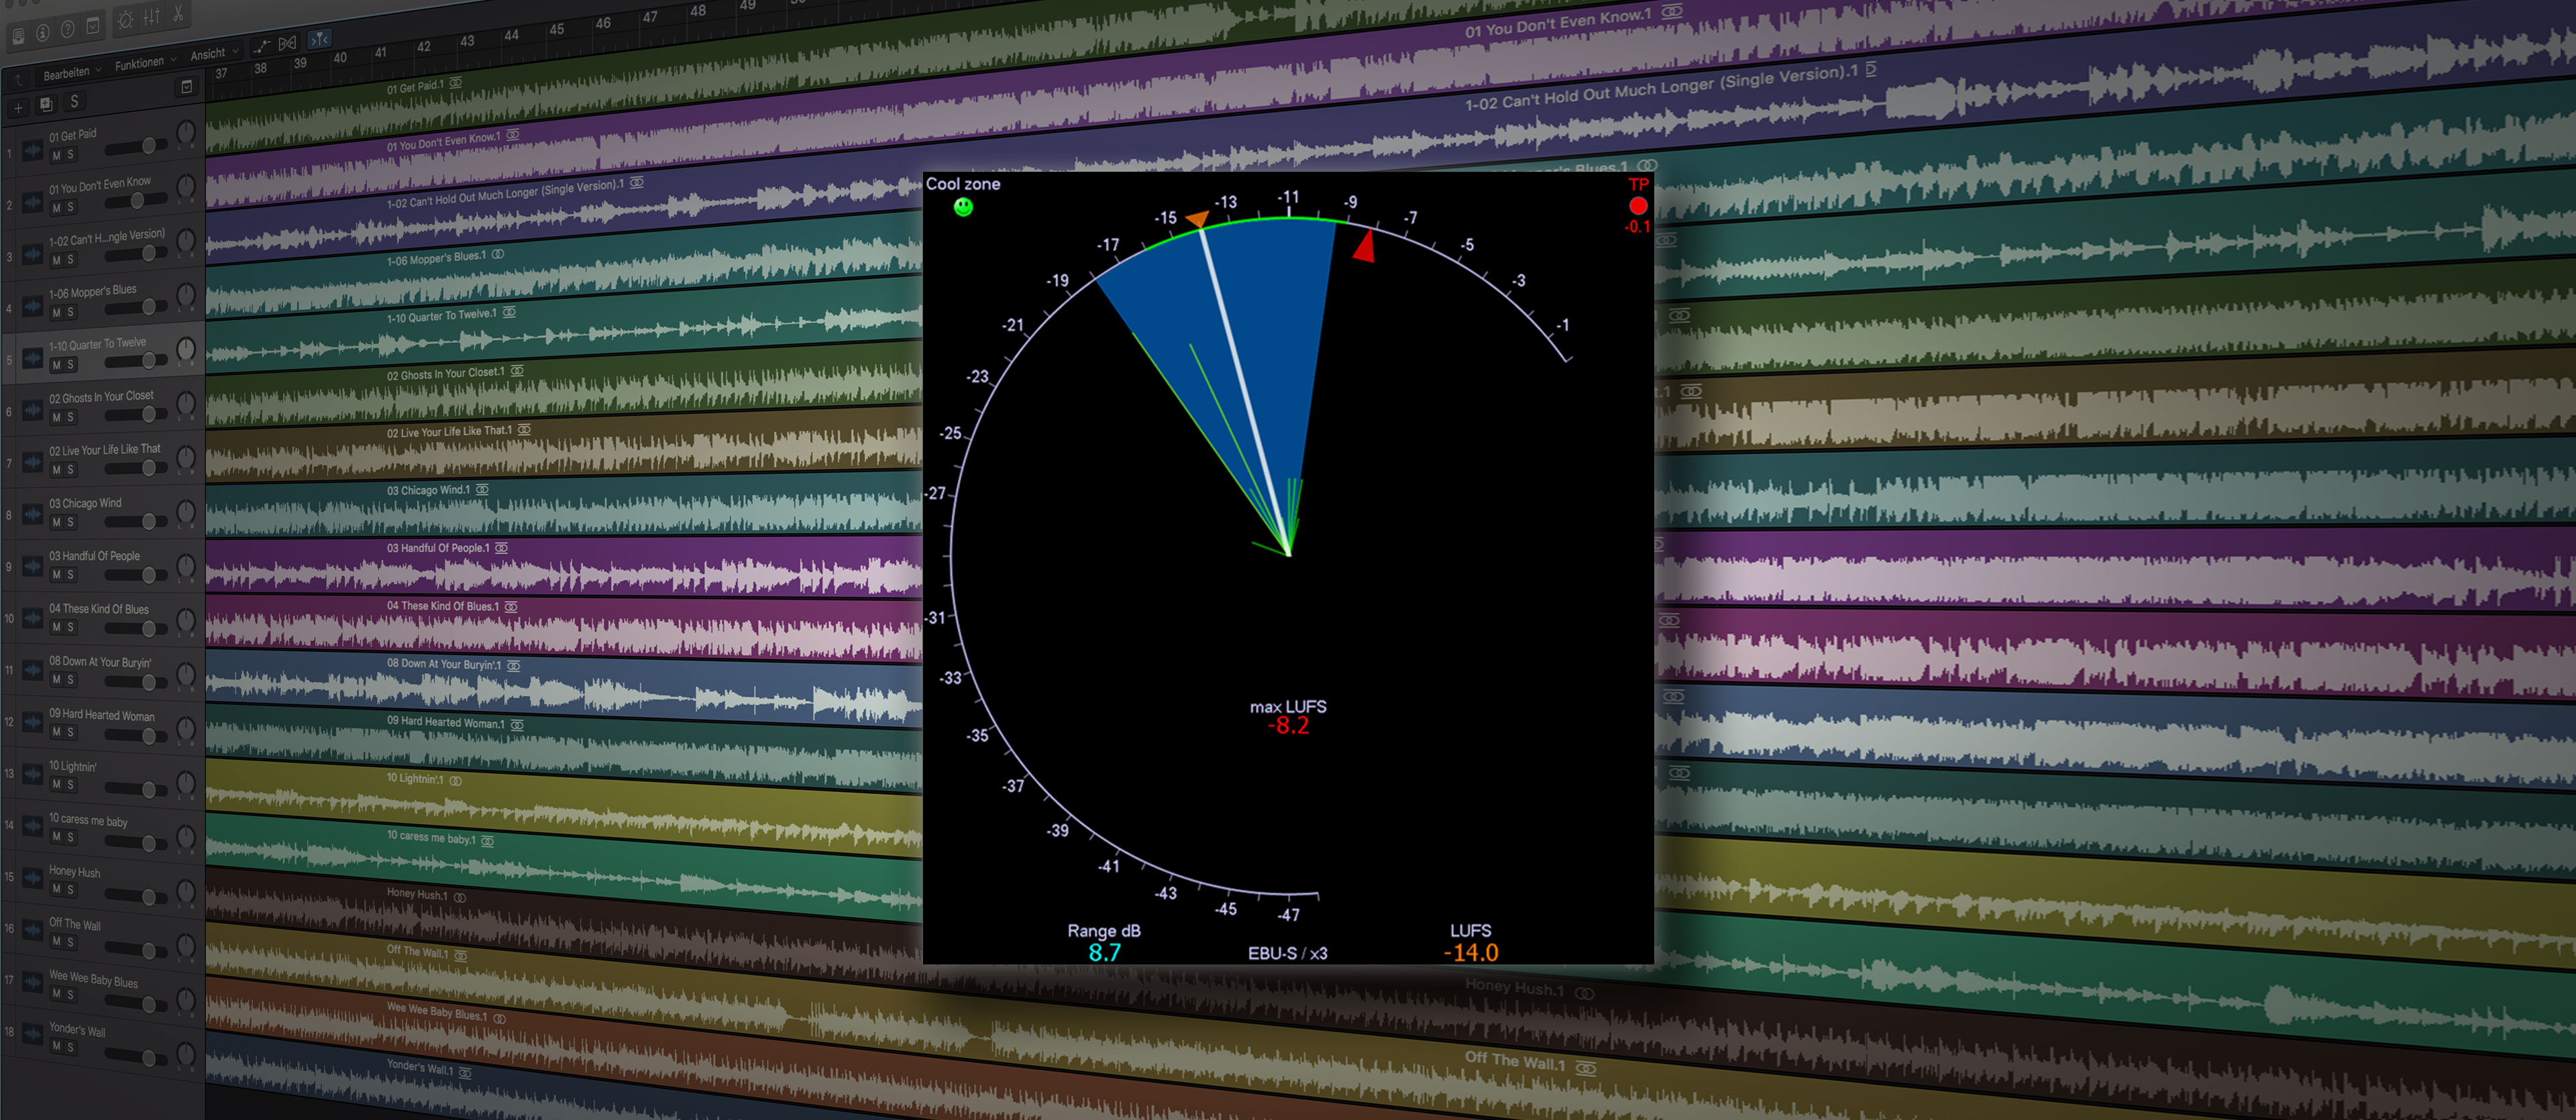Click the EBU-S / x3 mode label
This screenshot has height=1120, width=2576.
click(x=1287, y=953)
